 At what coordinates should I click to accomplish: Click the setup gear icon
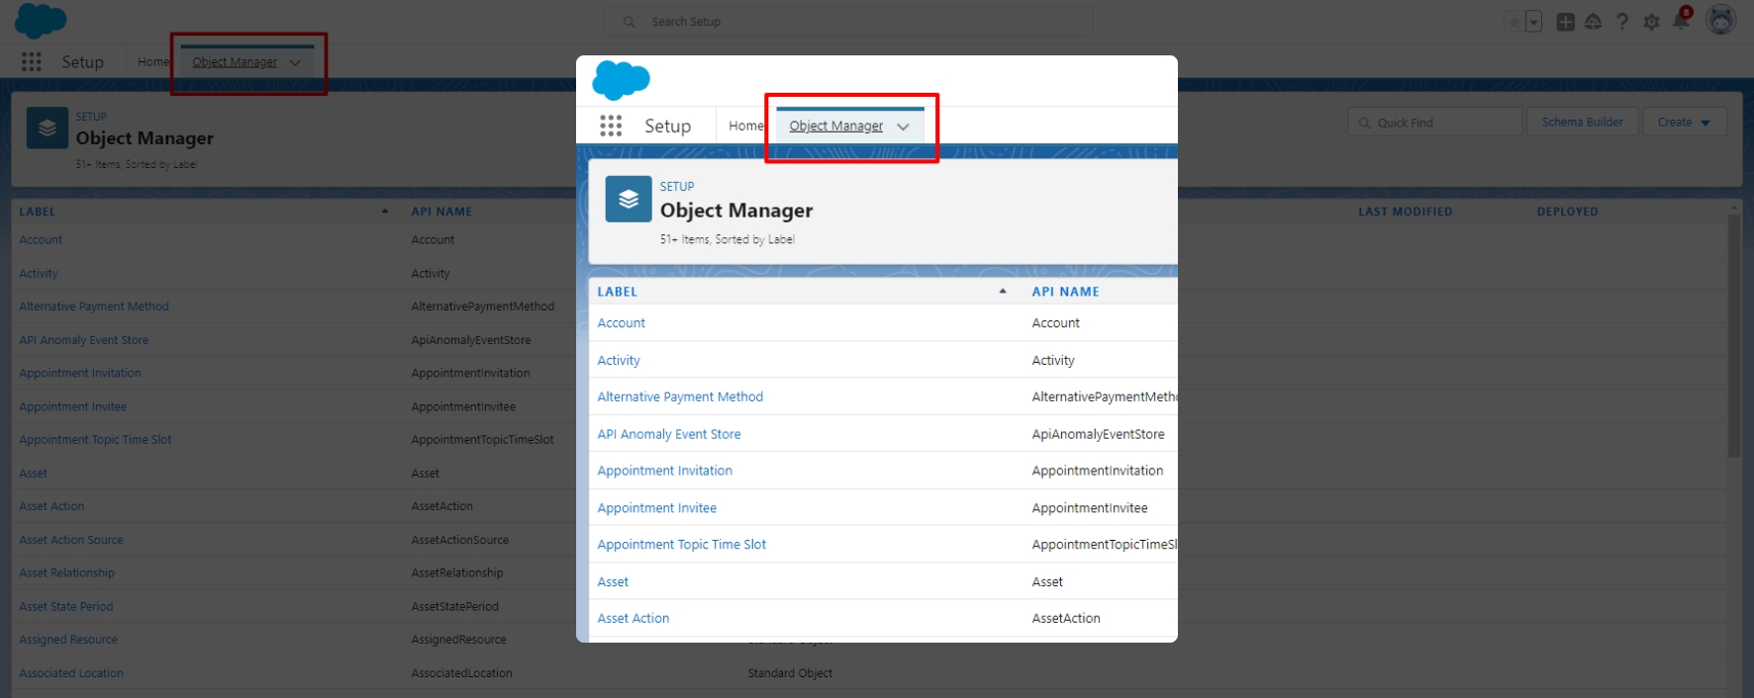tap(1651, 22)
